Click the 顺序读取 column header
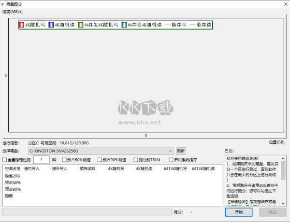Screen dimensions: 290x222 (92, 168)
